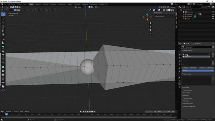Open the Material properties tab icon
This screenshot has height=121, width=215.
click(x=179, y=87)
